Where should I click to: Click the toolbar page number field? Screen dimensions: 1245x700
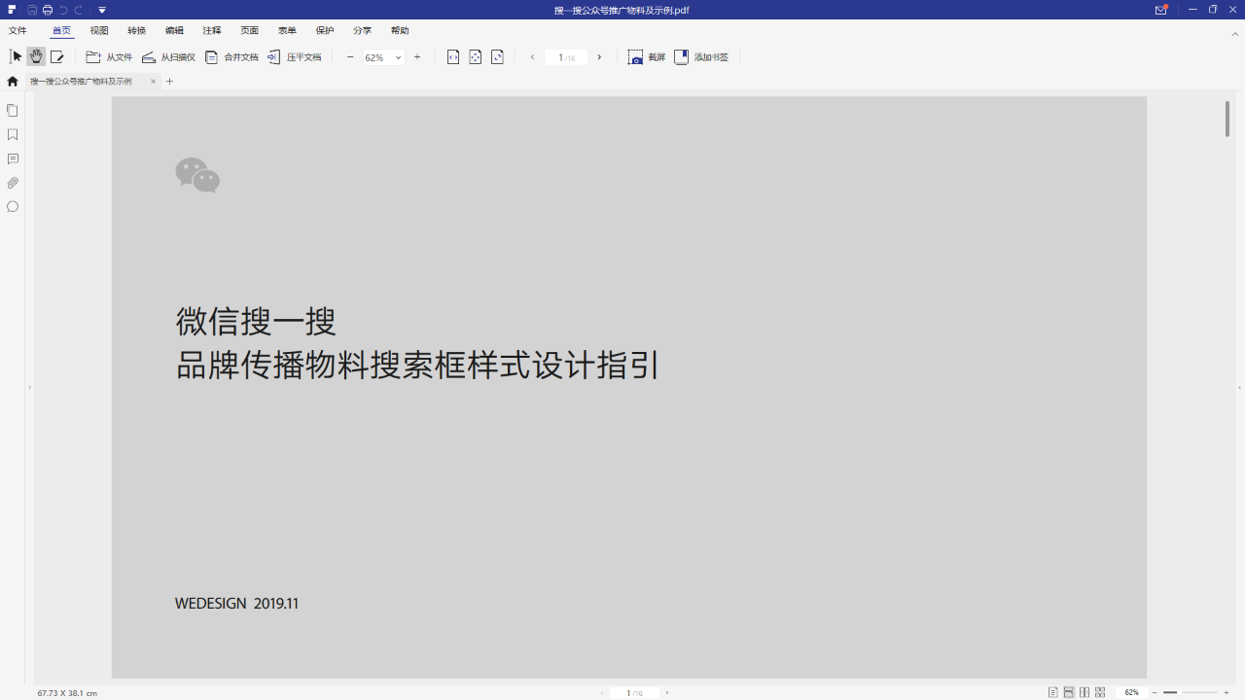click(566, 57)
